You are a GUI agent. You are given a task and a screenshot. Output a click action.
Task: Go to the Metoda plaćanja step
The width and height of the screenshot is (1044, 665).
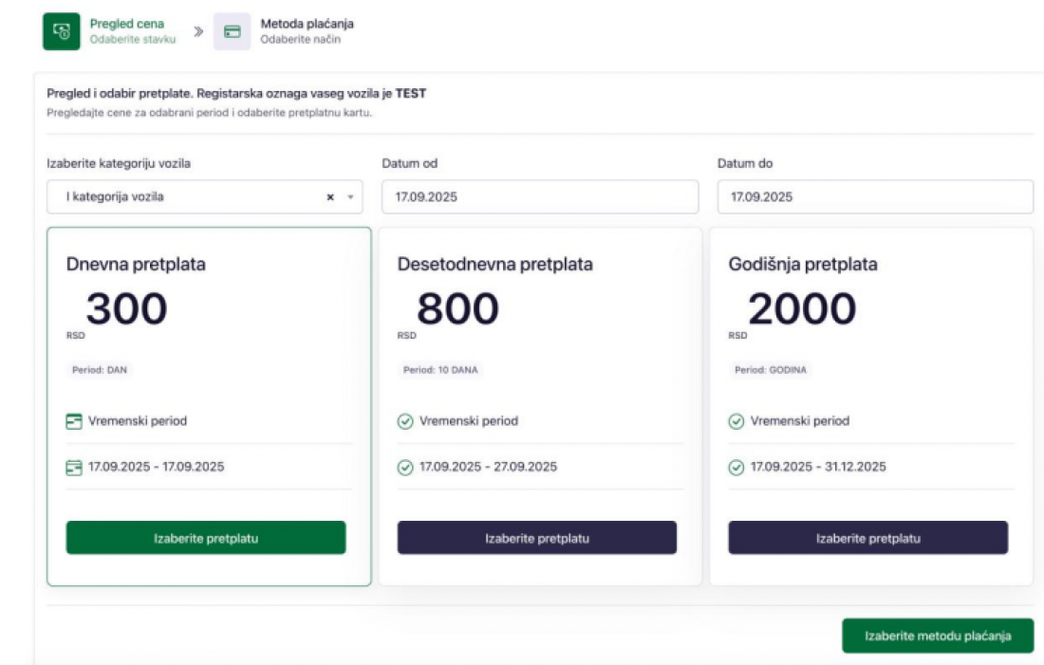pyautogui.click(x=300, y=24)
